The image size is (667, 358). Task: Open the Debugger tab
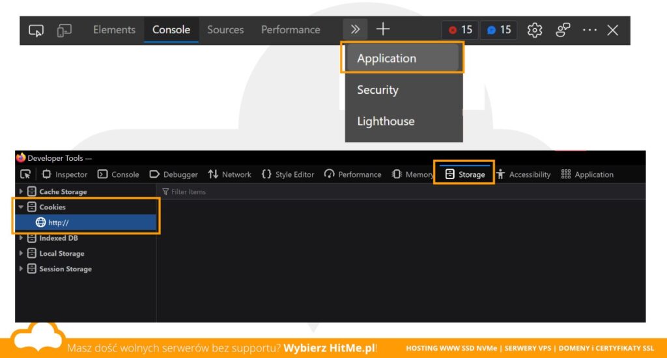(x=173, y=174)
